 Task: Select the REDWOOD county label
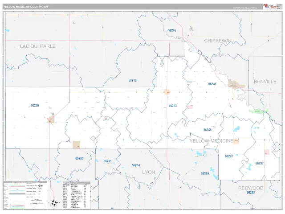coord(251,188)
